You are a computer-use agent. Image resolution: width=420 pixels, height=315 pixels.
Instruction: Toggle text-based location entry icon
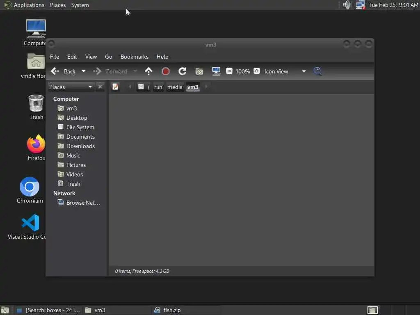point(115,87)
